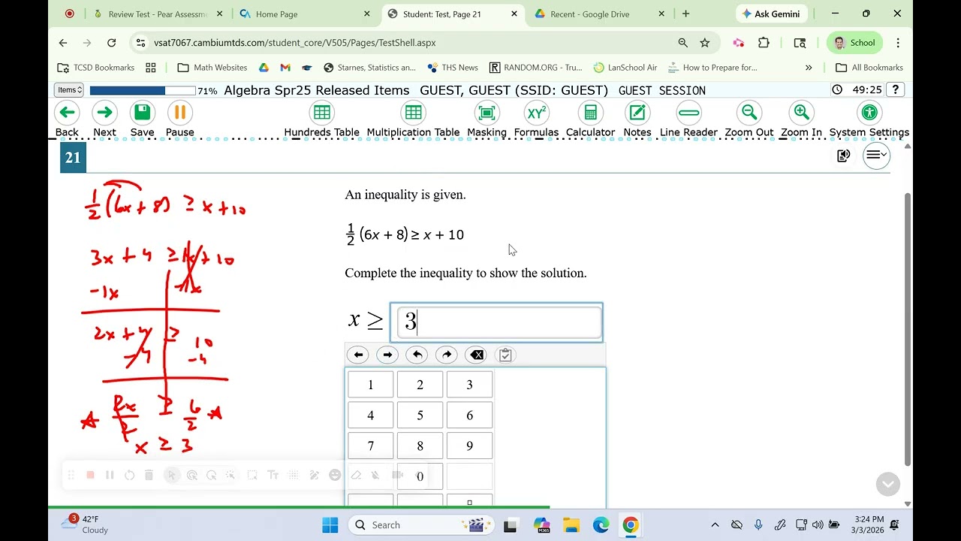
Task: Expand the question 21 context menu
Action: [876, 156]
